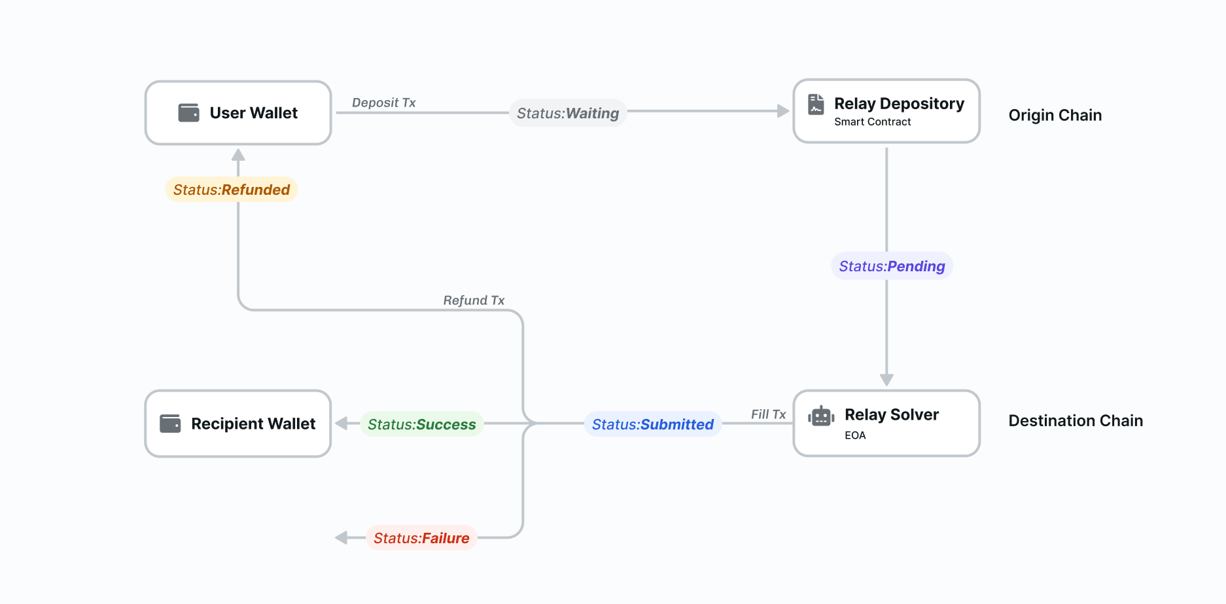
Task: Click the robot icon inside Relay Solver node
Action: tap(823, 415)
